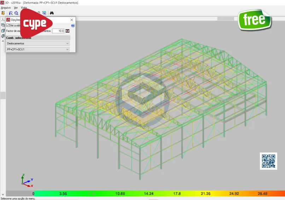Click the binoculars search icon
Screen dimensions: 285x200
pos(52,13)
